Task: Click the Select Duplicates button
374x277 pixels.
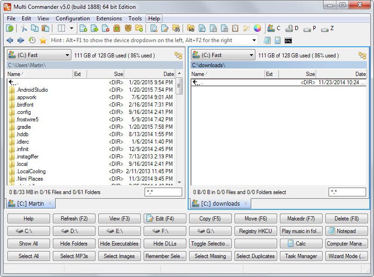Action: [255, 256]
